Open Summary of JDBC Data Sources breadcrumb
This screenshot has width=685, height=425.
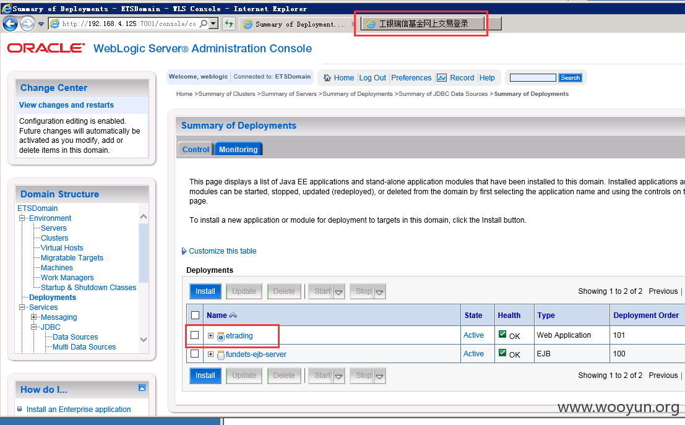click(443, 94)
